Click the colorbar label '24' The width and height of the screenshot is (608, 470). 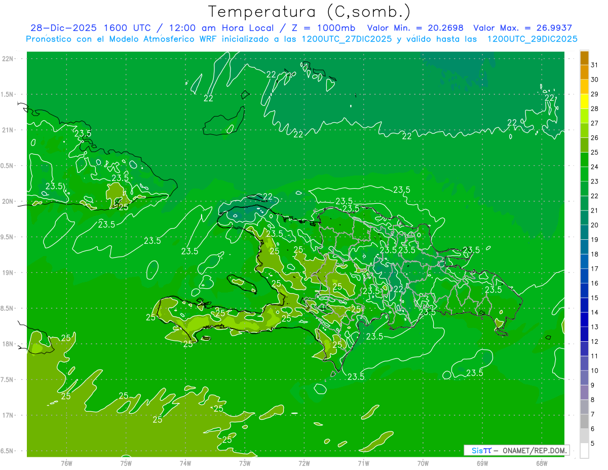tap(595, 166)
